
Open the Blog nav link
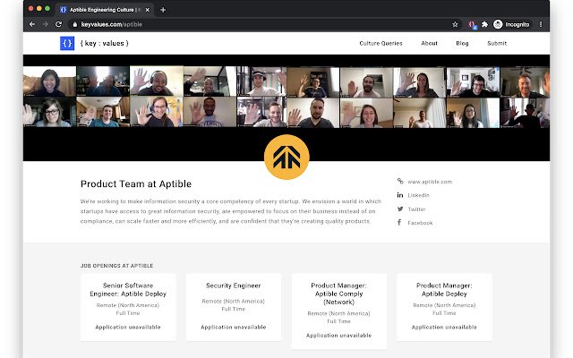pyautogui.click(x=462, y=43)
